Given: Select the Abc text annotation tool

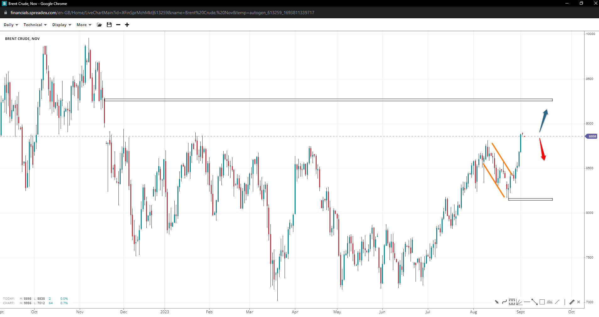Looking at the screenshot, I should point(549,302).
